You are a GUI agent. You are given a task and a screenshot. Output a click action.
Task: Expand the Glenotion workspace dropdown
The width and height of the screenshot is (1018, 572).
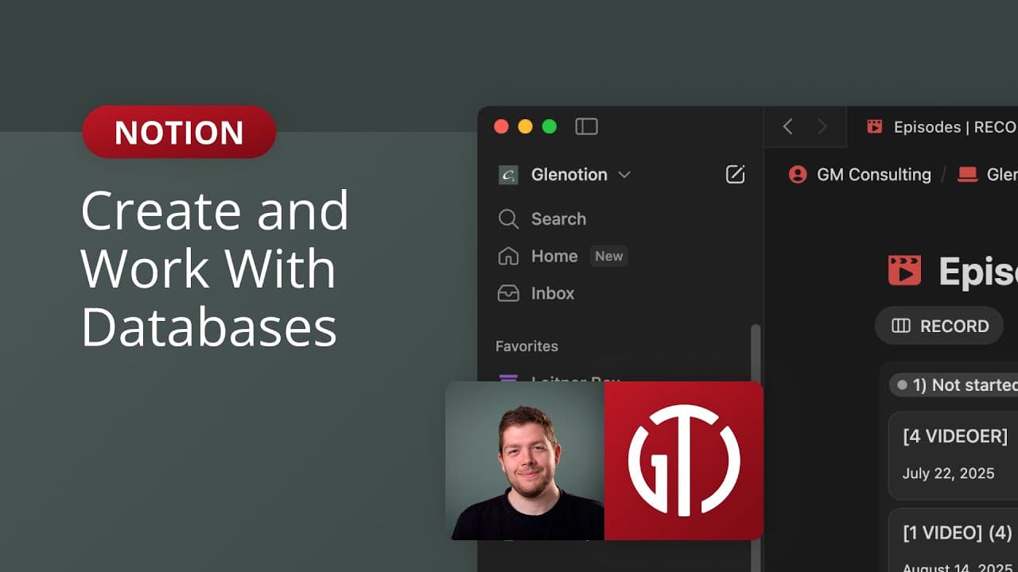point(624,175)
